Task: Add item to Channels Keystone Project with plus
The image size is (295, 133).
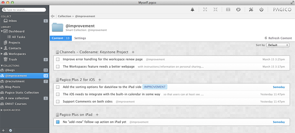Action: click(x=133, y=52)
